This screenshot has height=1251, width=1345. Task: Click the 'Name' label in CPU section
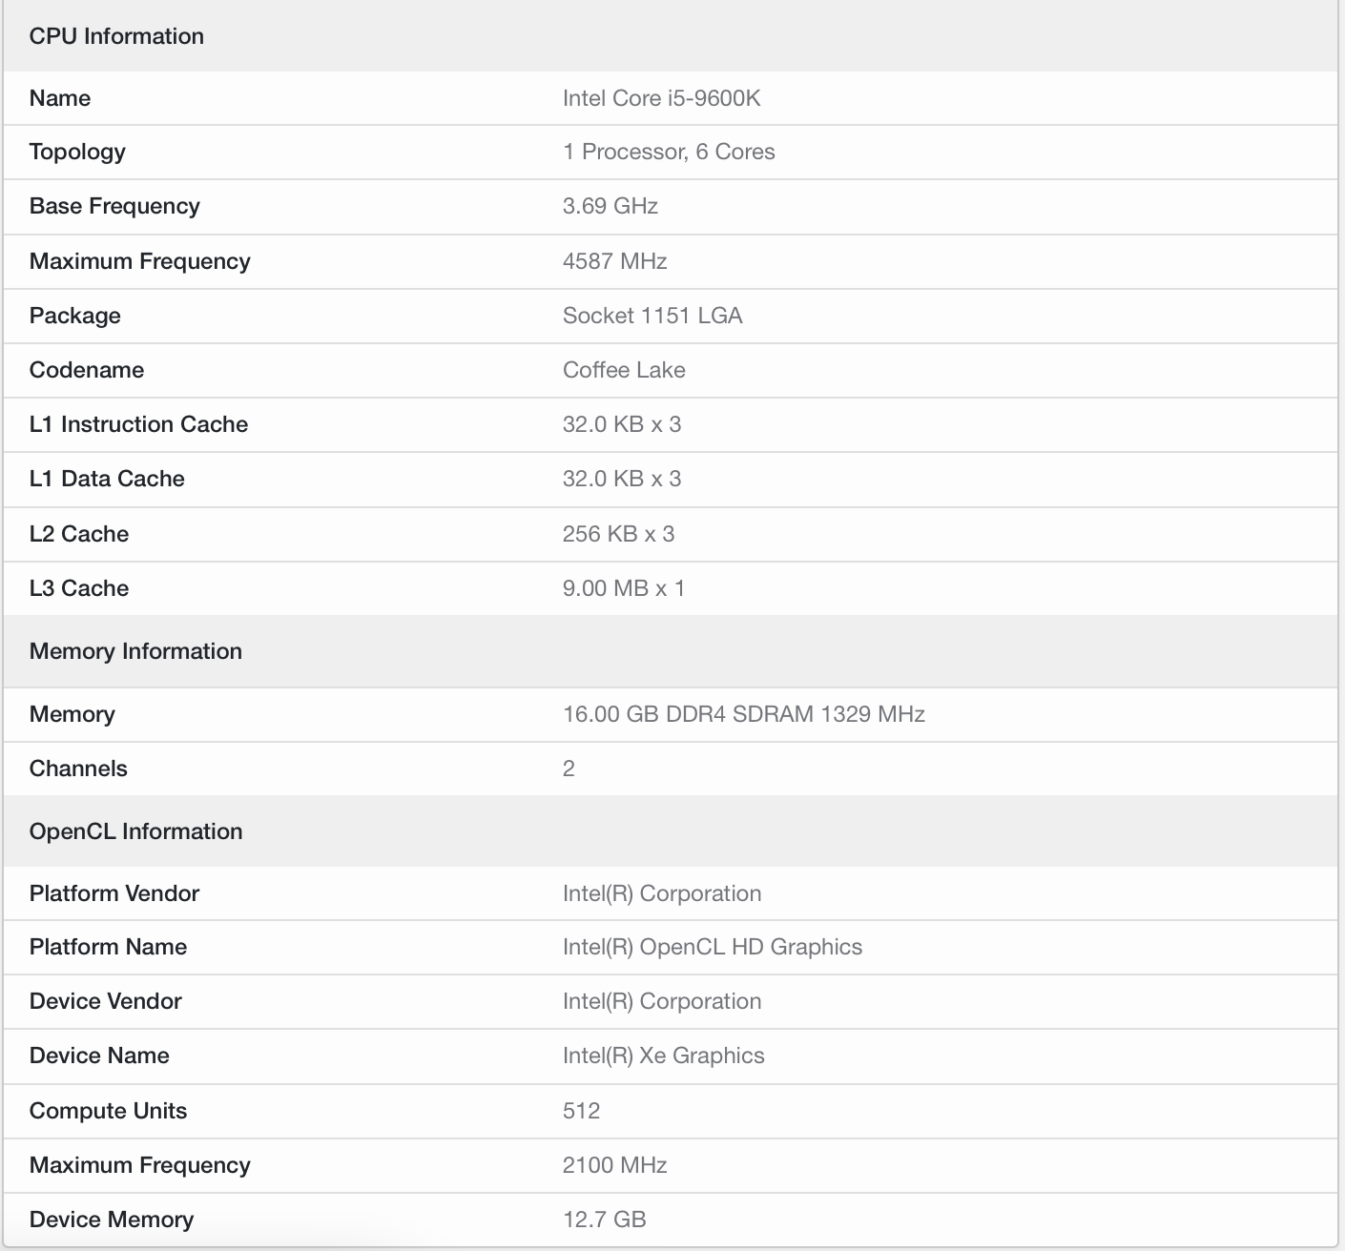[x=60, y=98]
